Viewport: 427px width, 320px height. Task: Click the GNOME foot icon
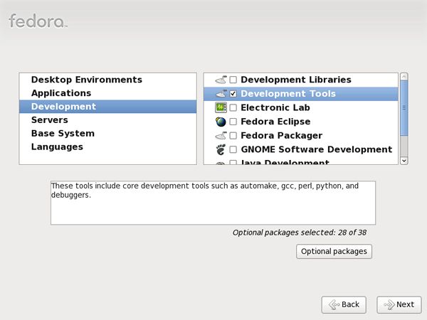[x=221, y=149]
